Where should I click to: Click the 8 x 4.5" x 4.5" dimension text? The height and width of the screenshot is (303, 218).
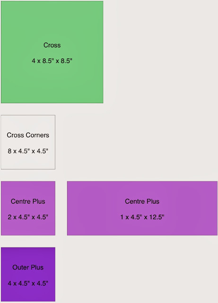click(x=28, y=151)
